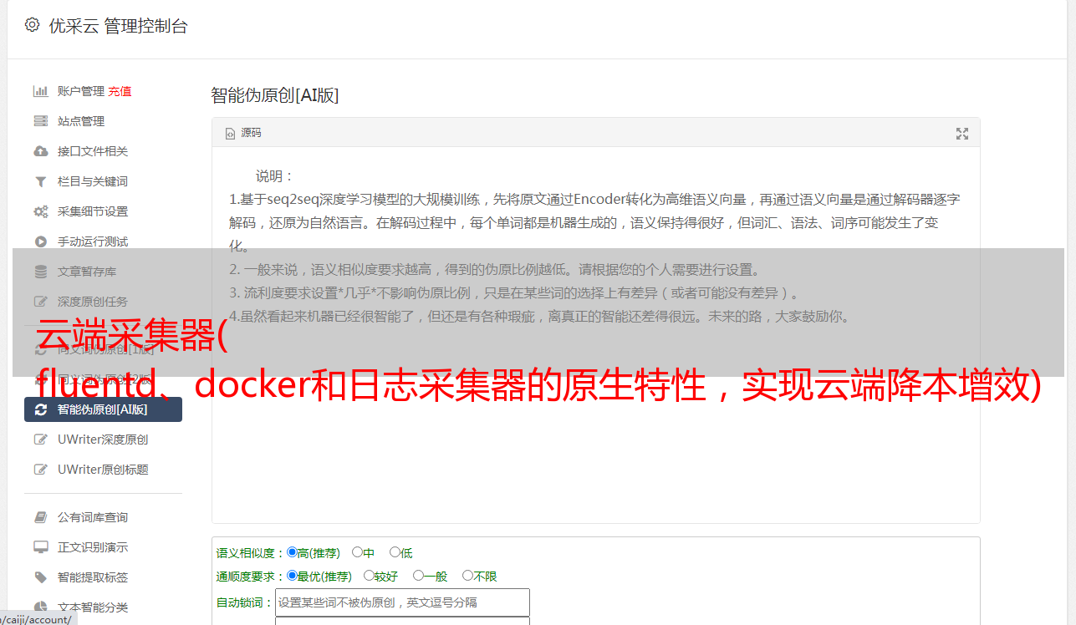Click the red 充值 recharge link
The image size is (1076, 625).
[x=120, y=91]
